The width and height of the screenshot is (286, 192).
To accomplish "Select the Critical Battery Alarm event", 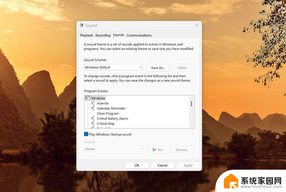I will click(x=112, y=118).
